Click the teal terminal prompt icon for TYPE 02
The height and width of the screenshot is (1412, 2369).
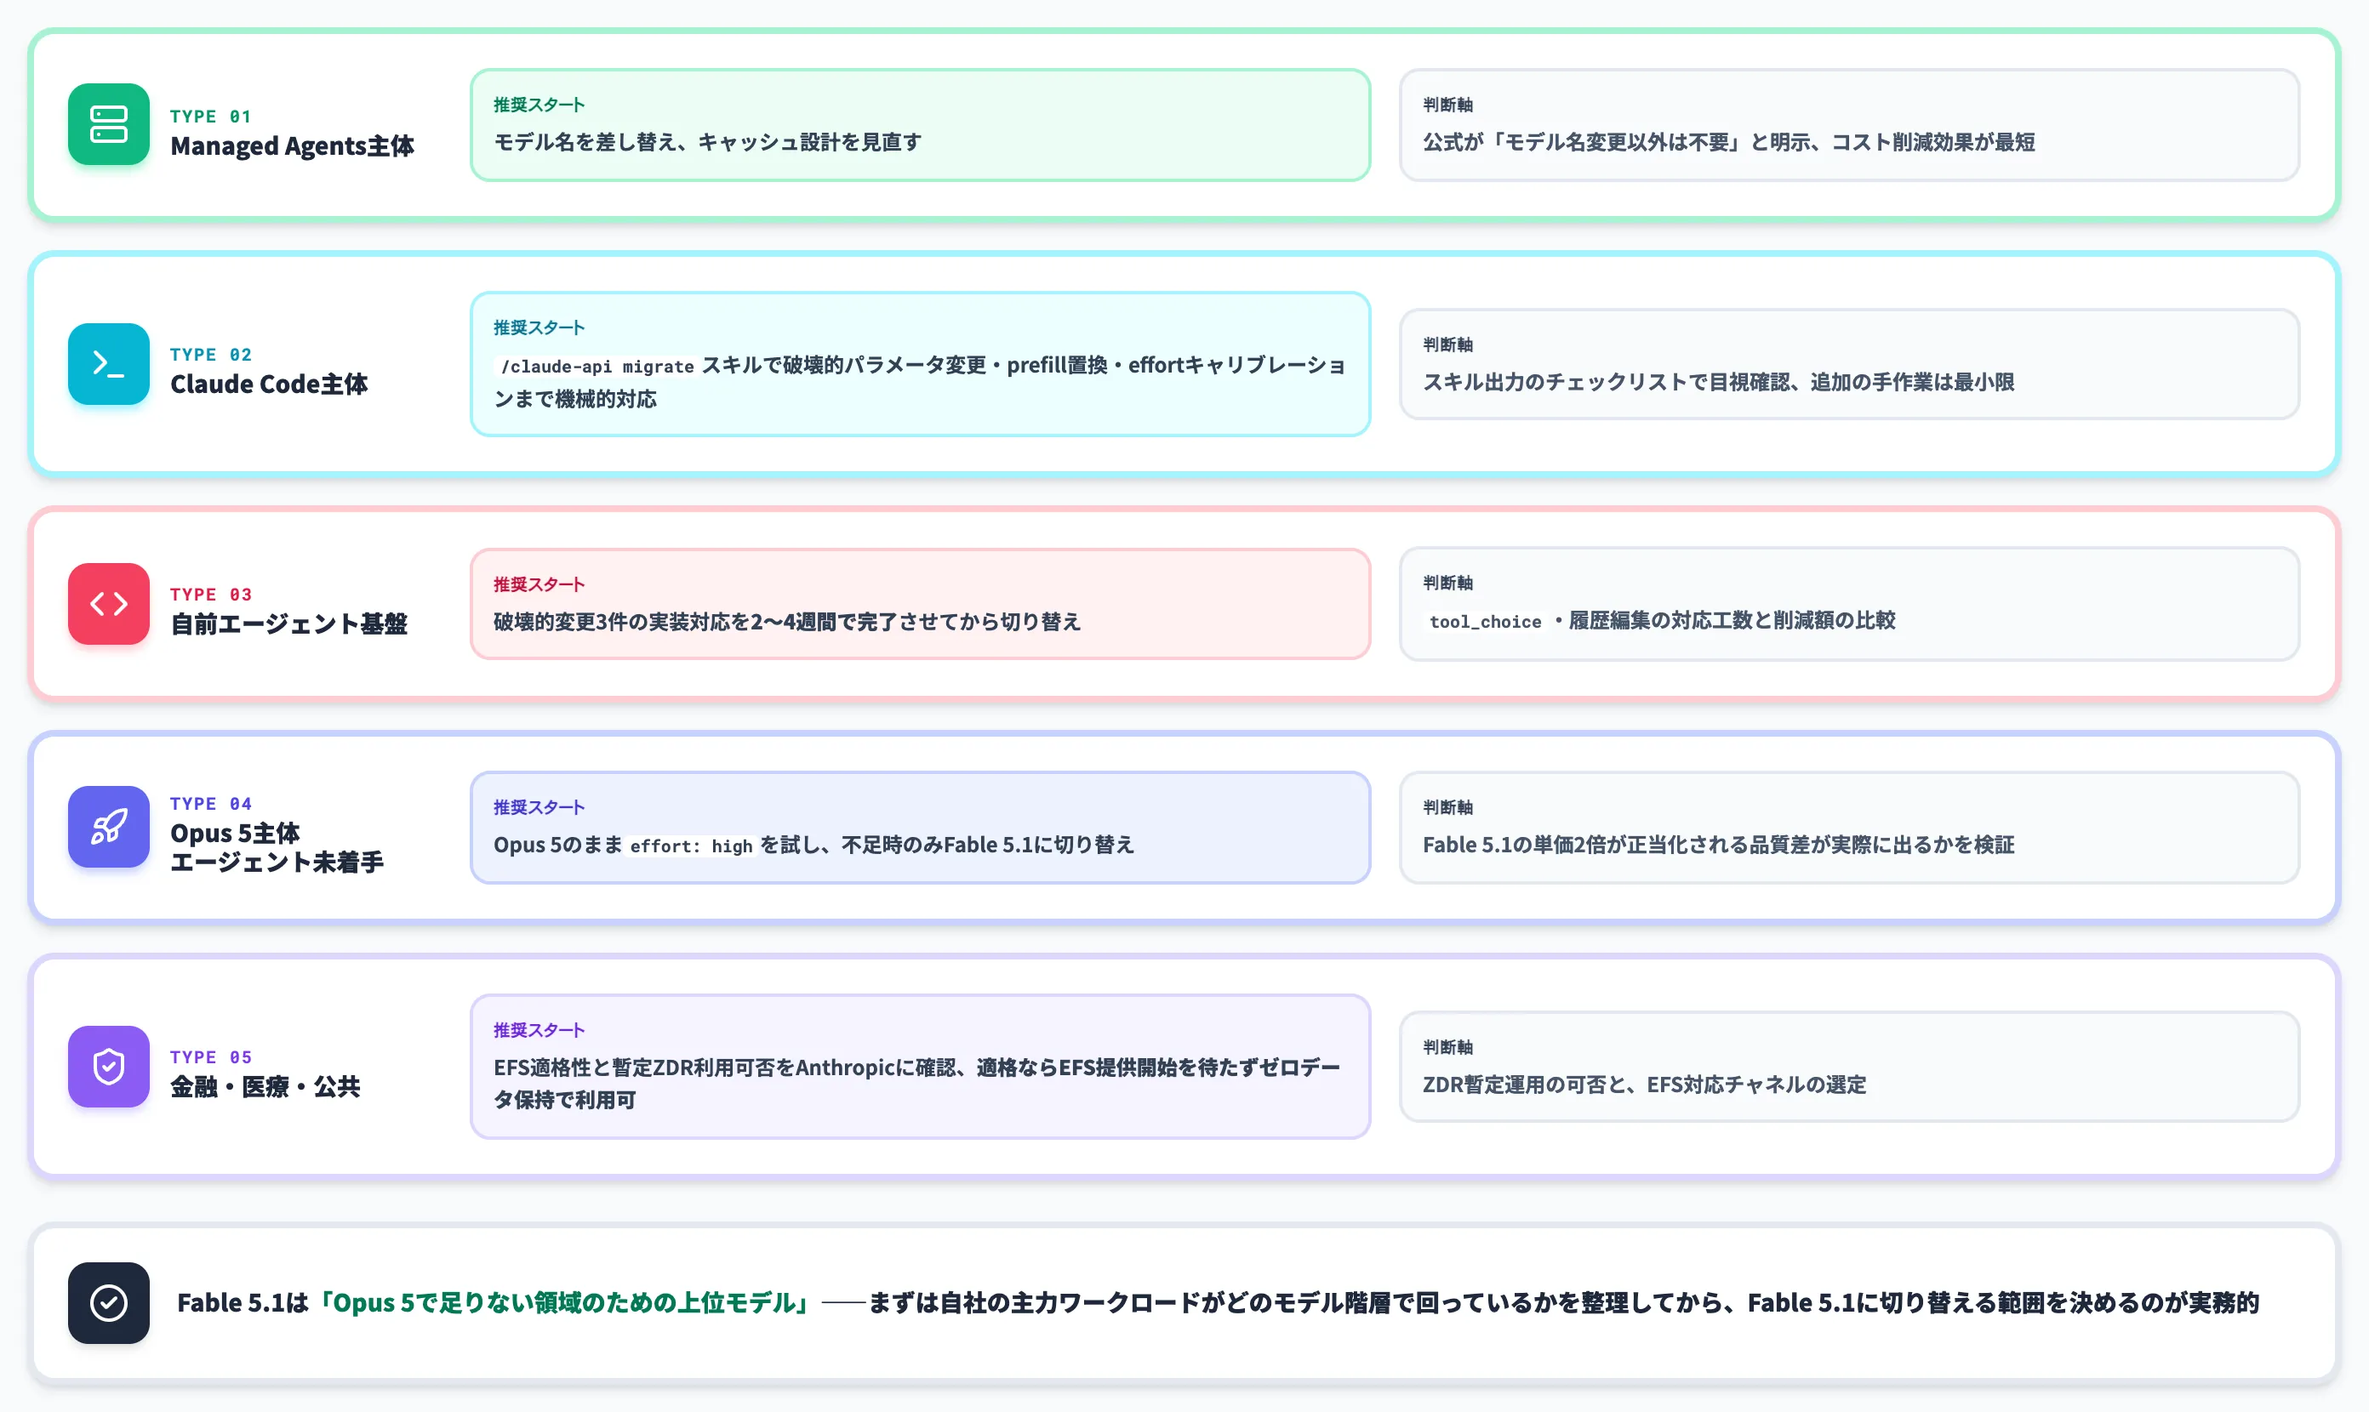109,363
